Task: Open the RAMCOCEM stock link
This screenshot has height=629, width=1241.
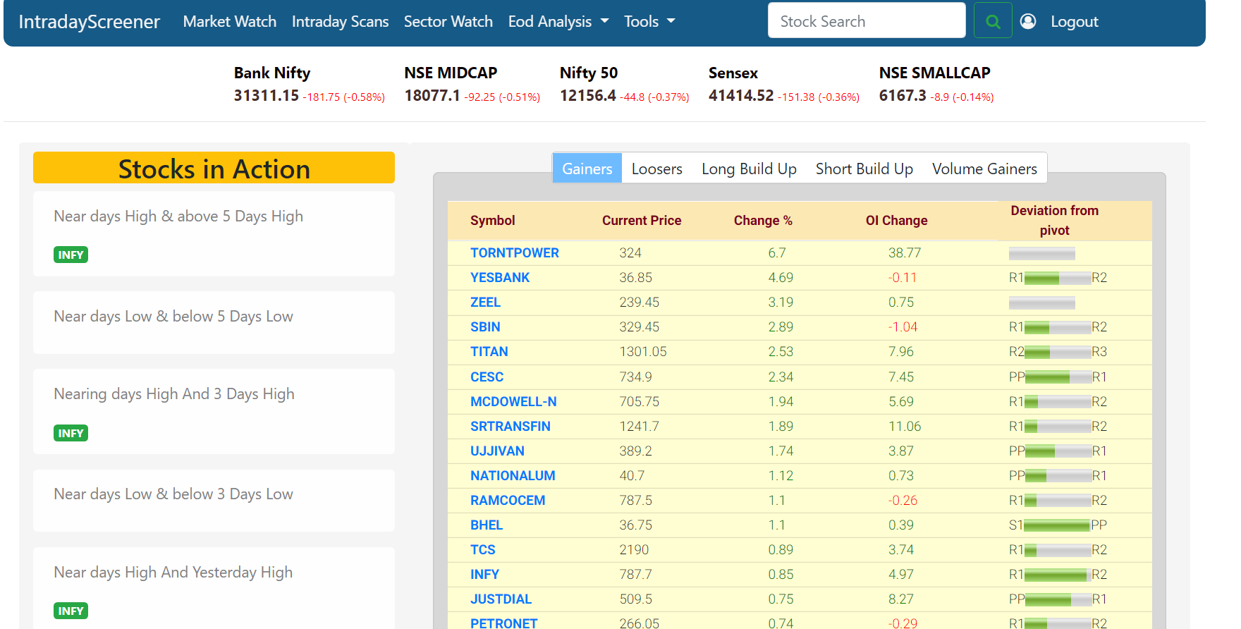Action: click(x=508, y=500)
